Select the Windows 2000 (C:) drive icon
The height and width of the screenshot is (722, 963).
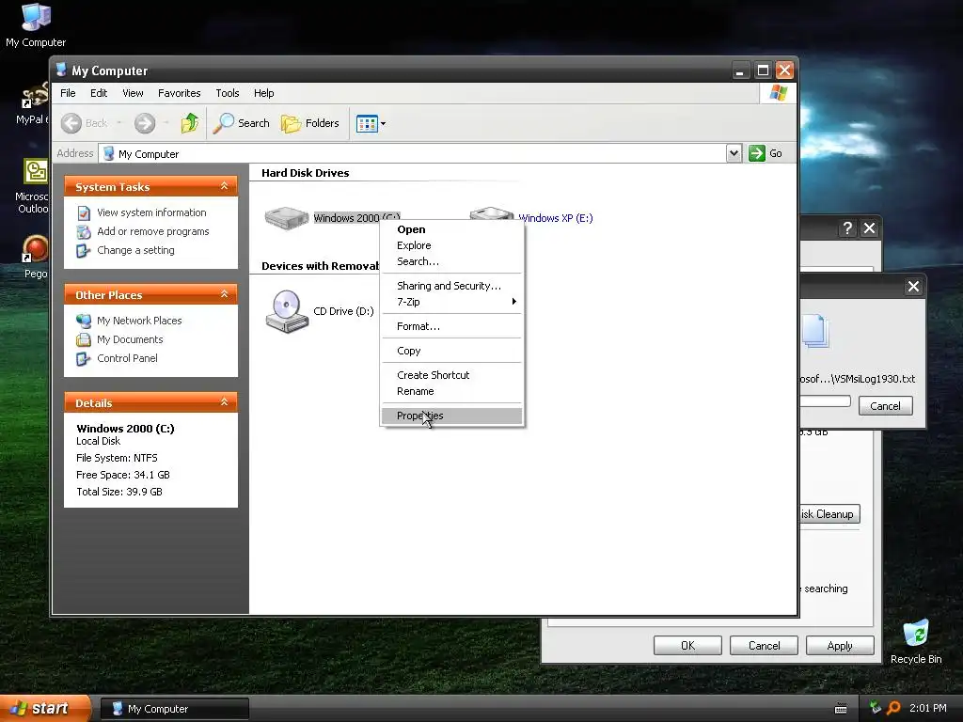coord(286,218)
